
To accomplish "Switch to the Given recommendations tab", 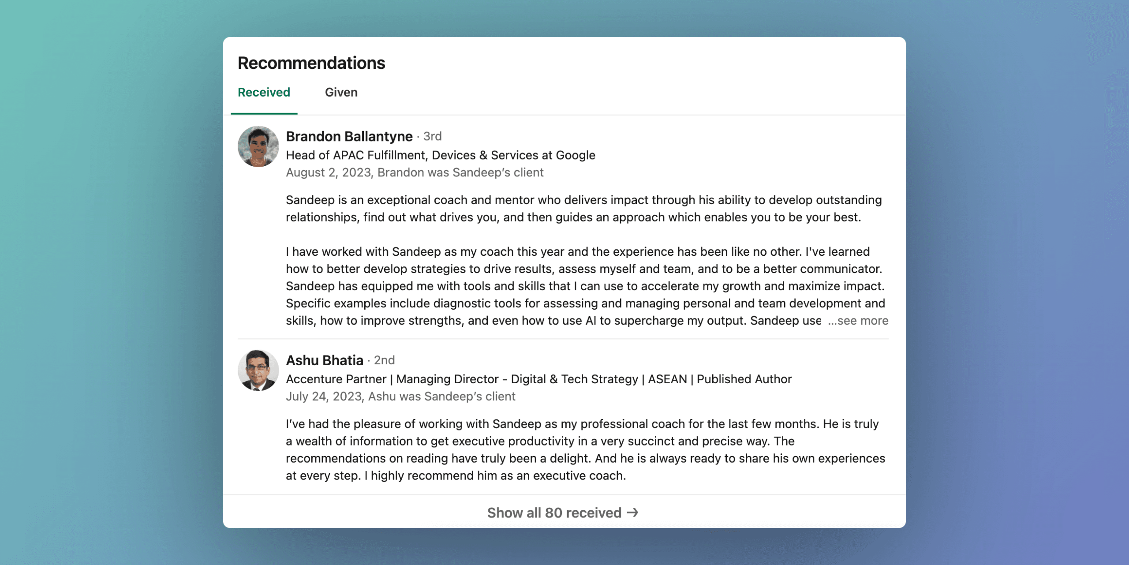I will [x=341, y=92].
